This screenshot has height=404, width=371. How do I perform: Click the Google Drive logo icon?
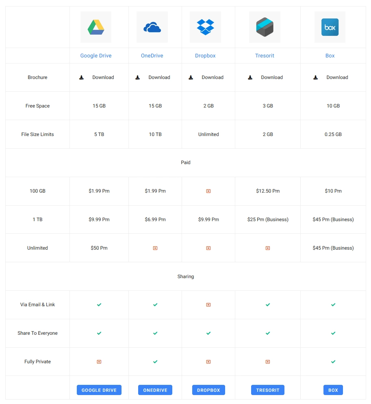point(95,27)
